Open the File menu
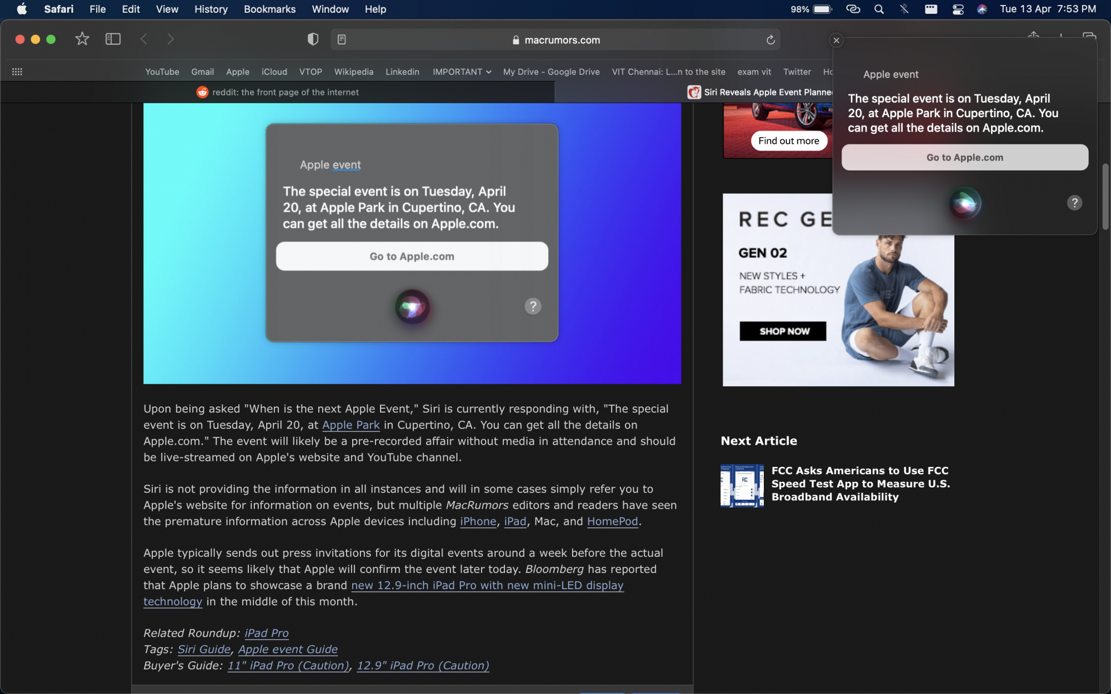Screen dimensions: 1111x694 [98, 9]
